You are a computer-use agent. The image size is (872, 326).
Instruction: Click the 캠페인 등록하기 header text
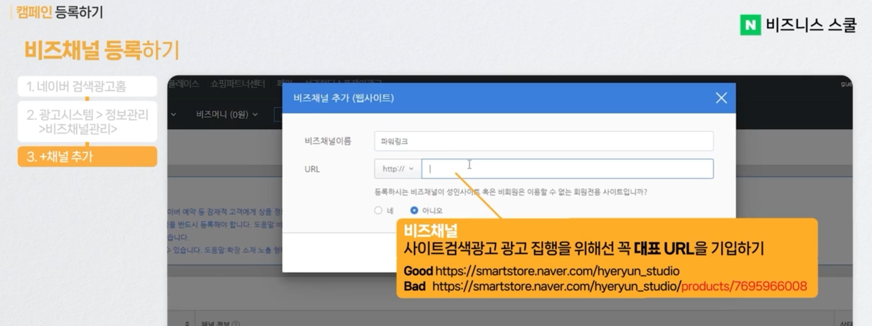(60, 12)
